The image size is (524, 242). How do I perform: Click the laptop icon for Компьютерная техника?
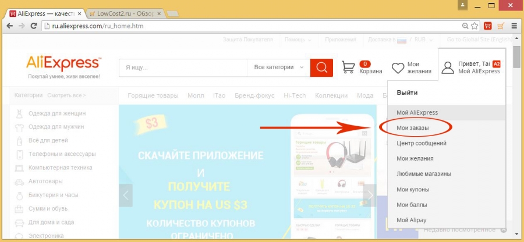coord(19,168)
